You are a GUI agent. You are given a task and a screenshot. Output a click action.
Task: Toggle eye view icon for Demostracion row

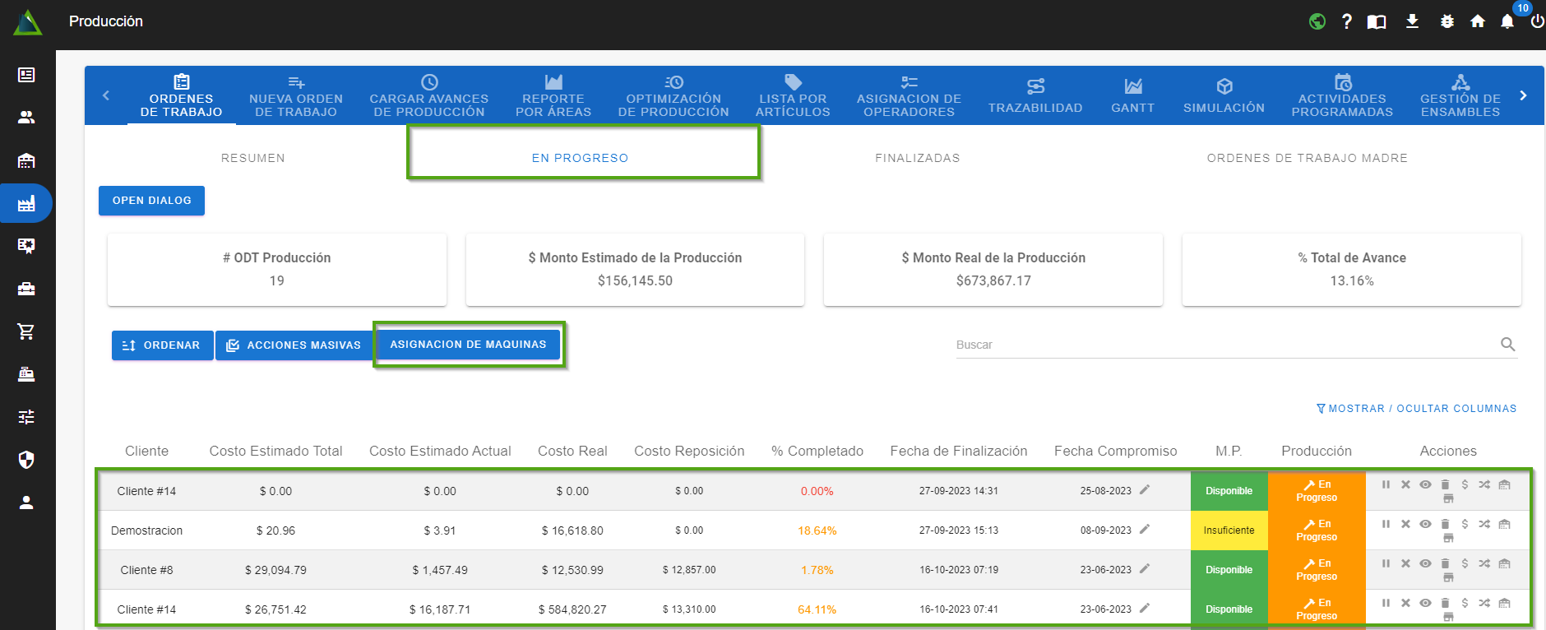click(1425, 524)
